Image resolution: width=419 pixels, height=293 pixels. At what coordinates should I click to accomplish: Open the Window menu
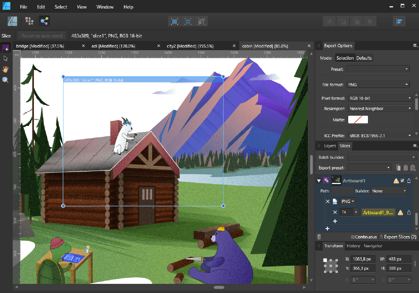[105, 7]
